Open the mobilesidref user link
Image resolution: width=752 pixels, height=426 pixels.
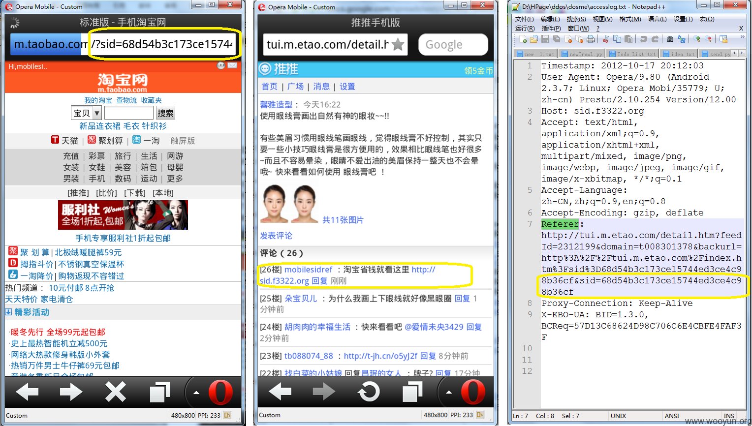point(309,270)
